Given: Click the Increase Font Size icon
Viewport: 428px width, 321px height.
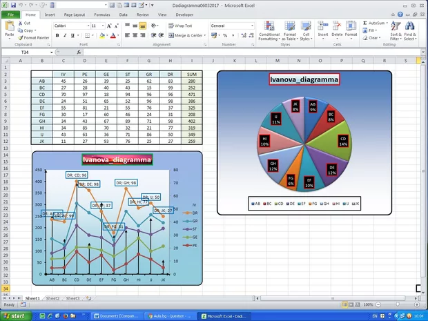Looking at the screenshot, I should (x=109, y=26).
